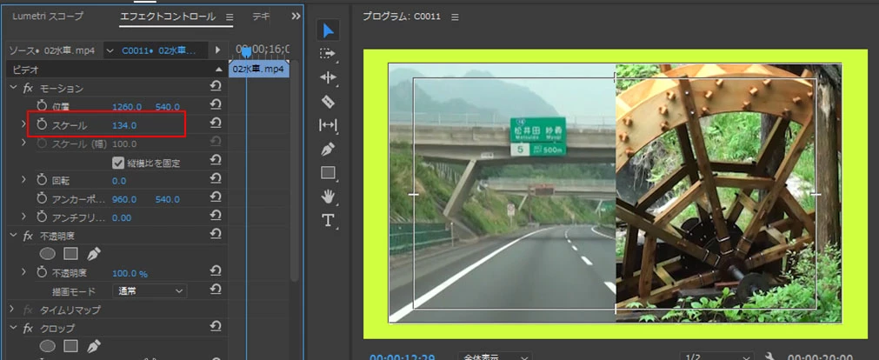Collapse the クロップ effect group
This screenshot has height=360, width=879.
tap(13, 328)
